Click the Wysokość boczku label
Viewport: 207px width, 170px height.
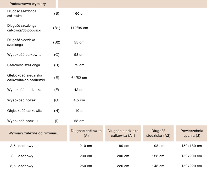(23, 121)
